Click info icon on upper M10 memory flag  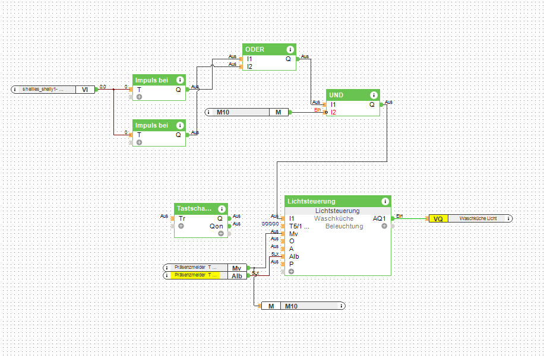click(210, 112)
